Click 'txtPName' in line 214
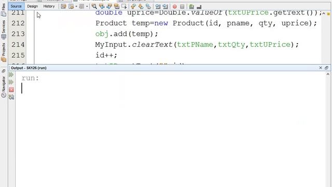 pyautogui.click(x=195, y=45)
